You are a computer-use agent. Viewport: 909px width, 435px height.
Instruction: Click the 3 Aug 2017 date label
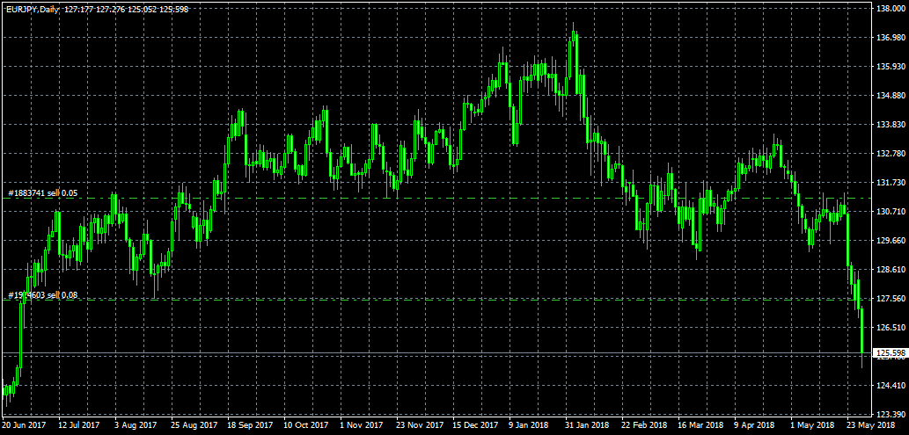[136, 425]
